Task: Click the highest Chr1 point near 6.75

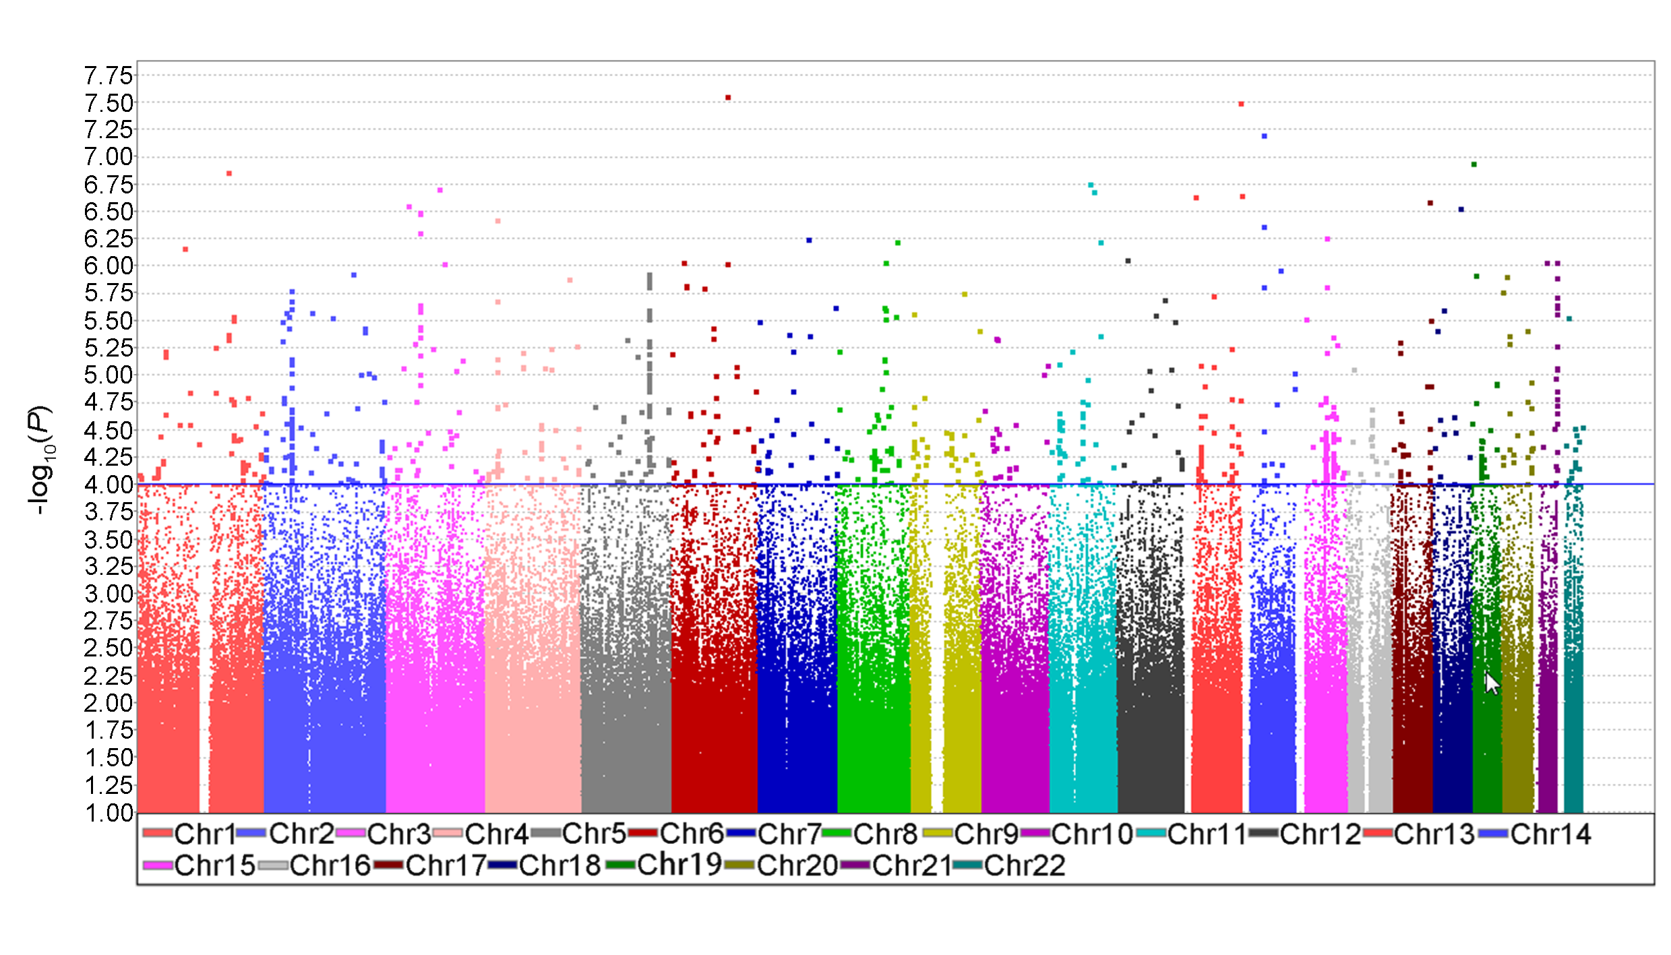Action: (229, 173)
